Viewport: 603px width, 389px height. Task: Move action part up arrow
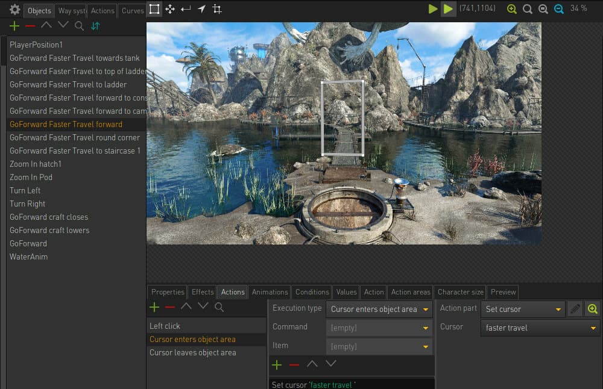(312, 363)
